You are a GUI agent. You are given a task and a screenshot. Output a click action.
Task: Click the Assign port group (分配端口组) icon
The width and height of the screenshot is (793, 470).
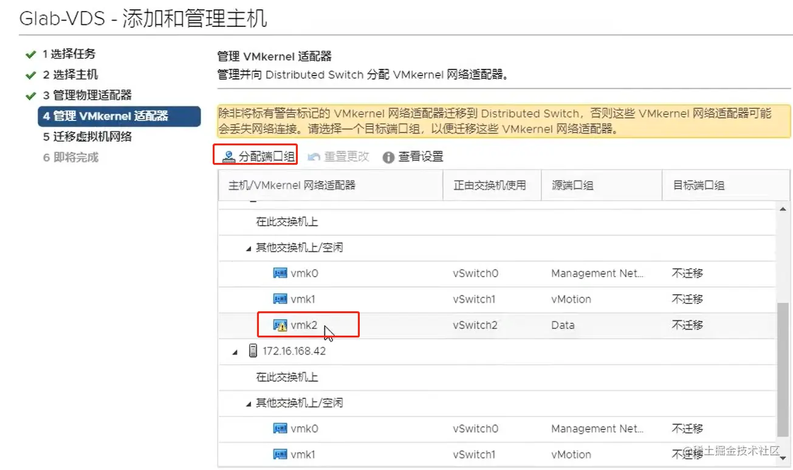point(228,157)
